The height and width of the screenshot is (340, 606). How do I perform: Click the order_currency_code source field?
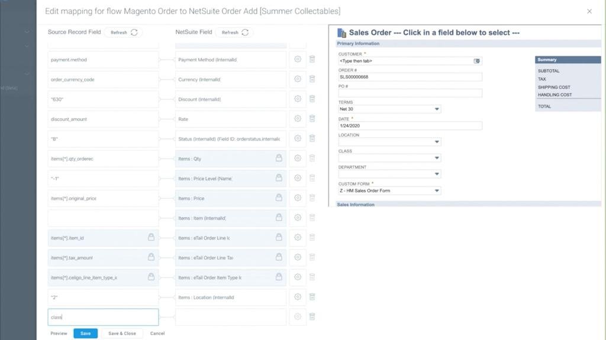point(103,80)
